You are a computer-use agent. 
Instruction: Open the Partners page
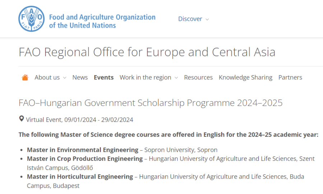pyautogui.click(x=290, y=77)
